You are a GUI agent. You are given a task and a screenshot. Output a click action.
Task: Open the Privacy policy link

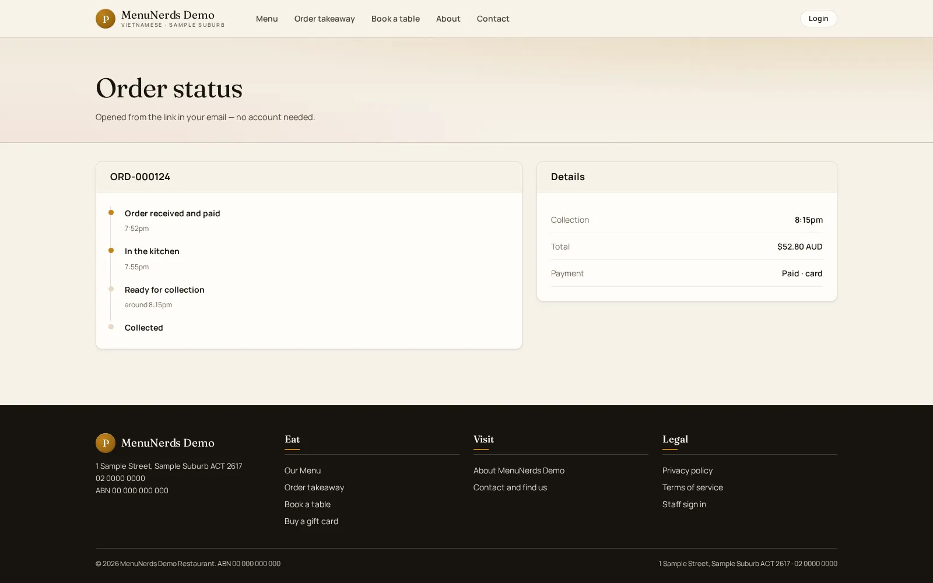[x=688, y=470]
